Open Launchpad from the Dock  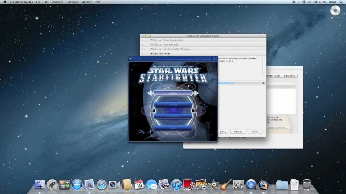52,185
